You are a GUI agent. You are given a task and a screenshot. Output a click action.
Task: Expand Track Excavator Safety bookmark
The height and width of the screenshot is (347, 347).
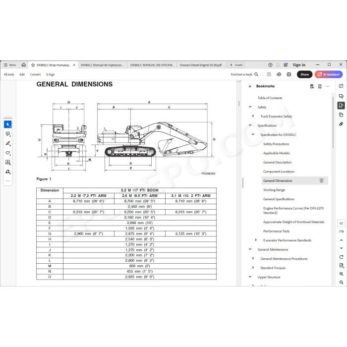pos(253,116)
